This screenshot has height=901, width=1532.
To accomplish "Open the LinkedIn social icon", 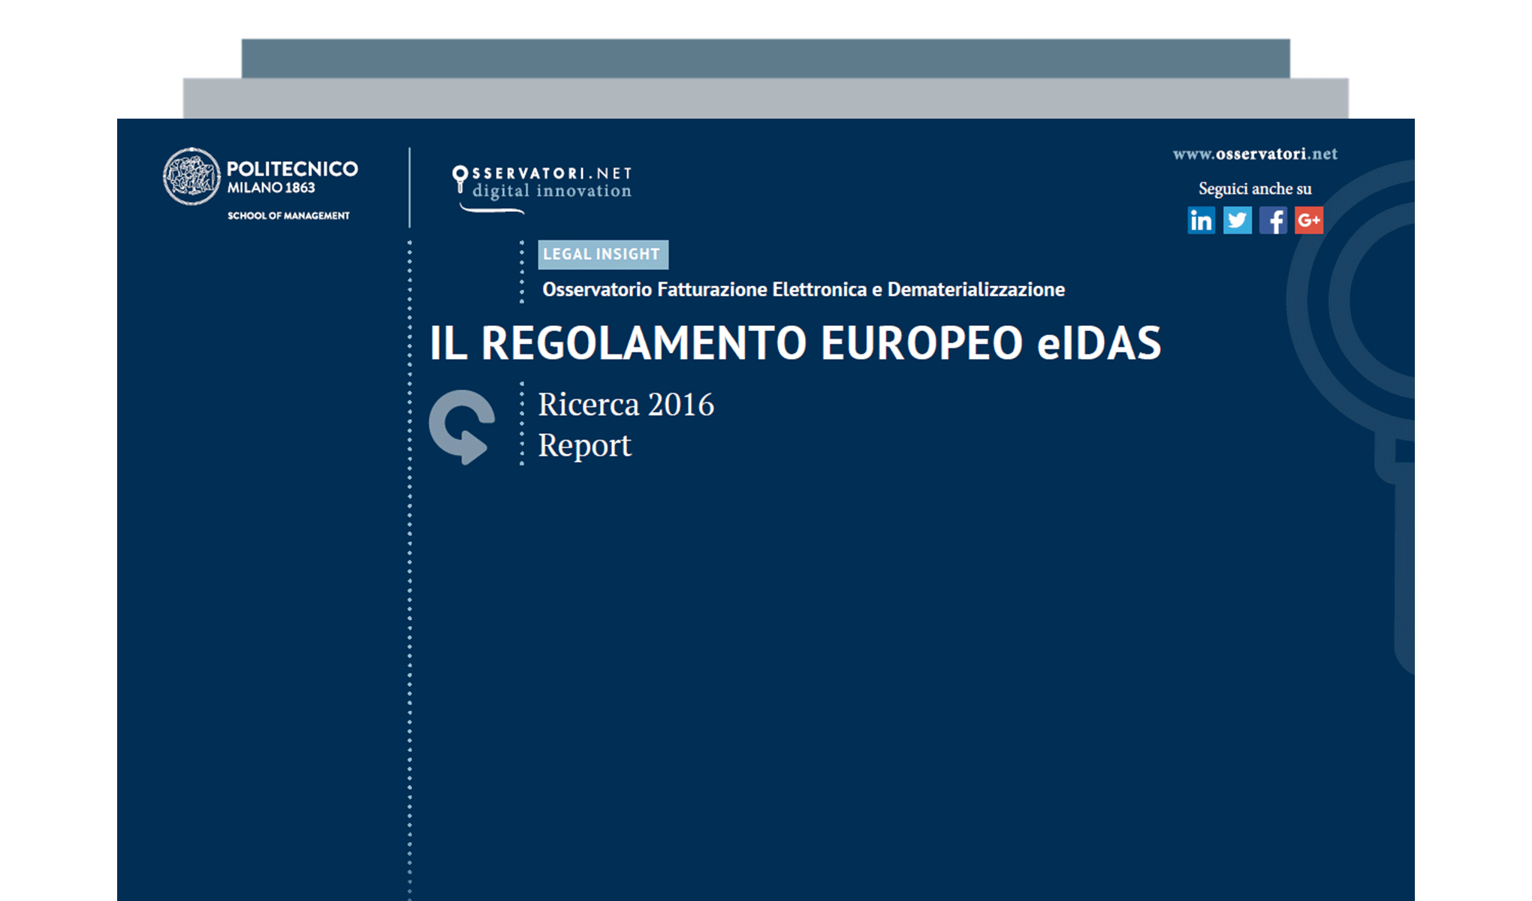I will pos(1202,221).
